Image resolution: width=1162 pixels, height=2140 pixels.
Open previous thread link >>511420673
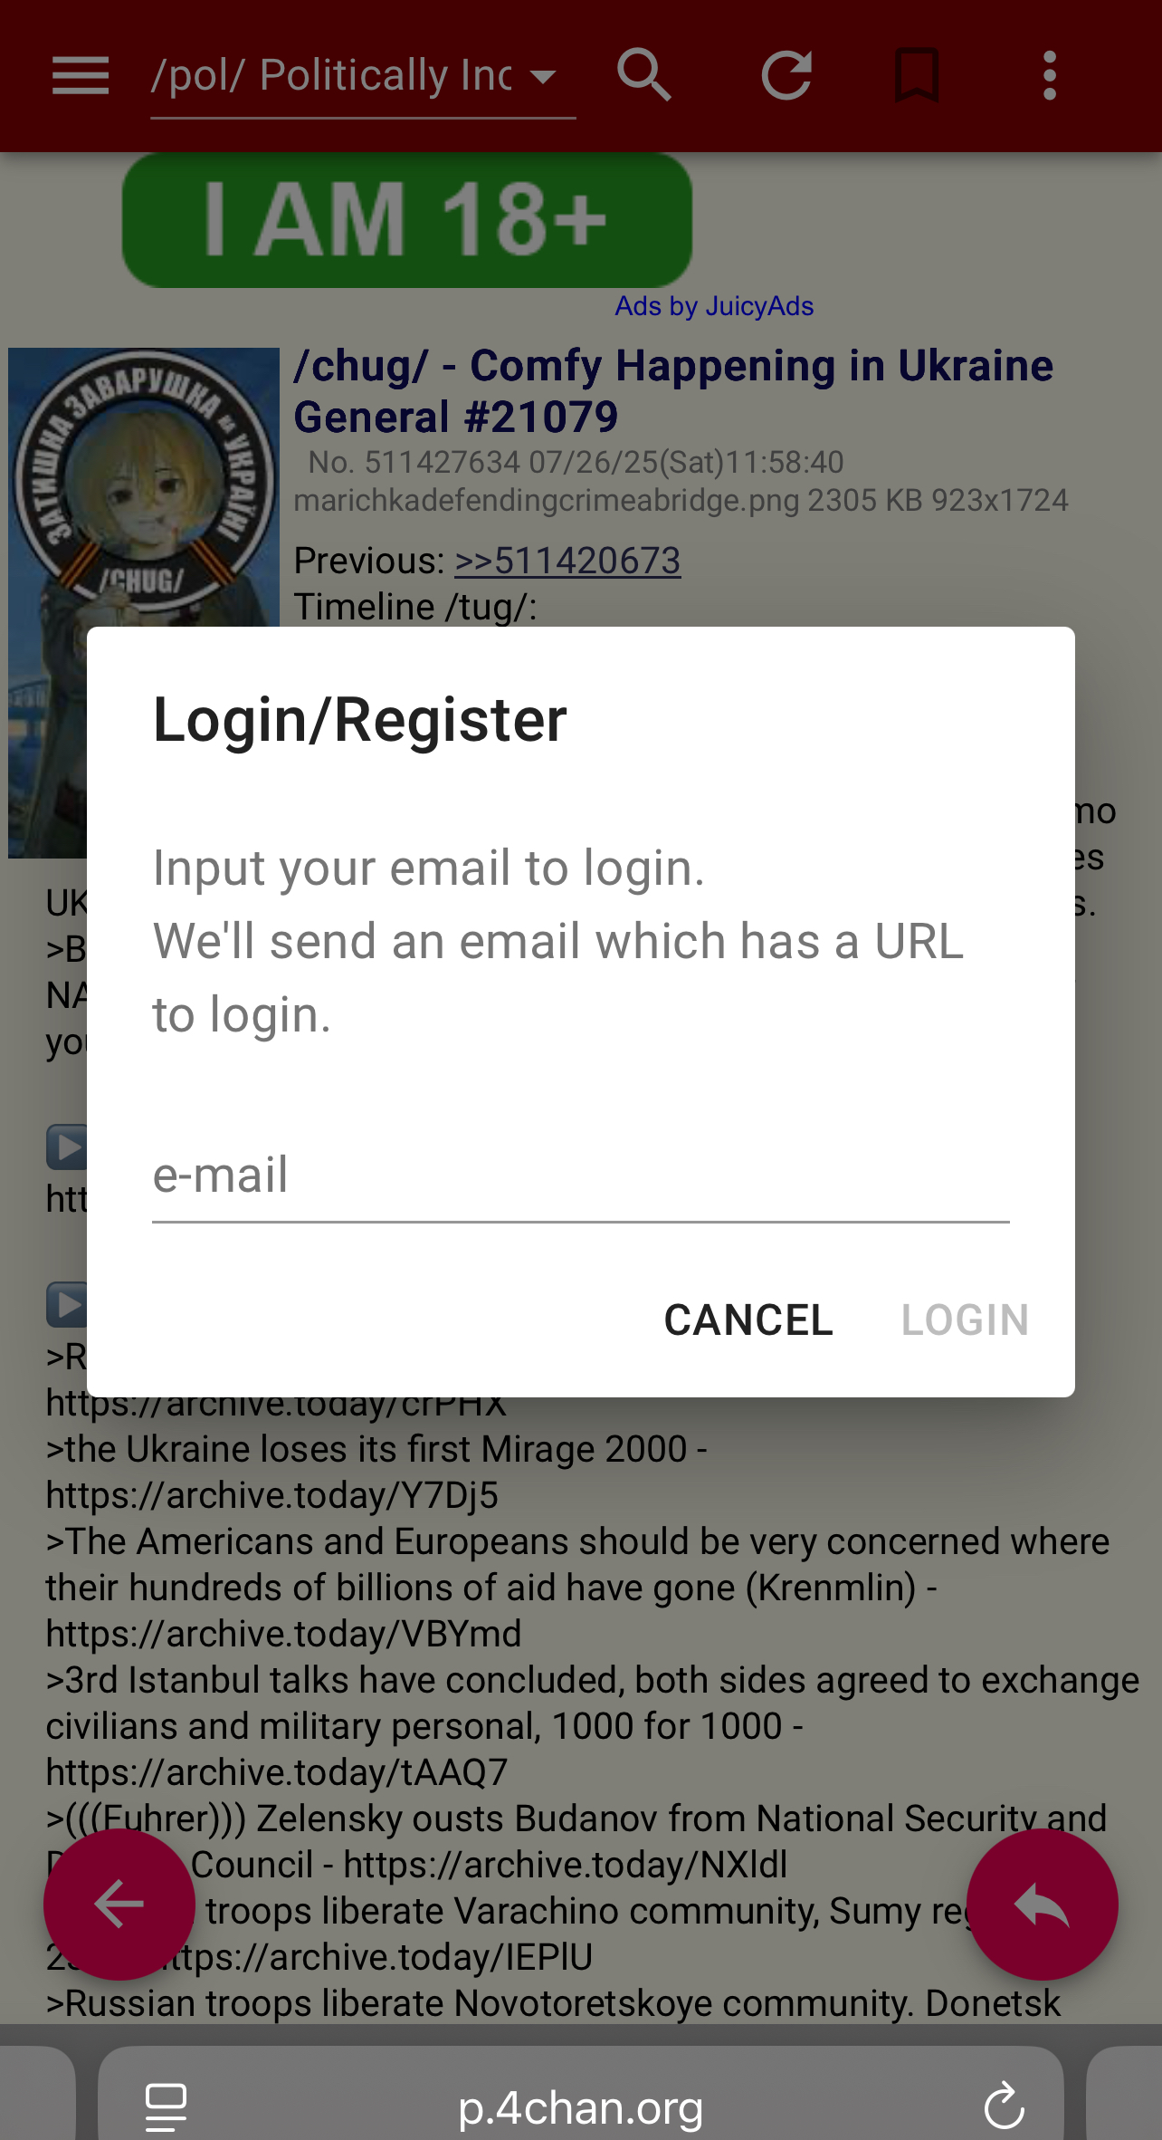click(567, 561)
